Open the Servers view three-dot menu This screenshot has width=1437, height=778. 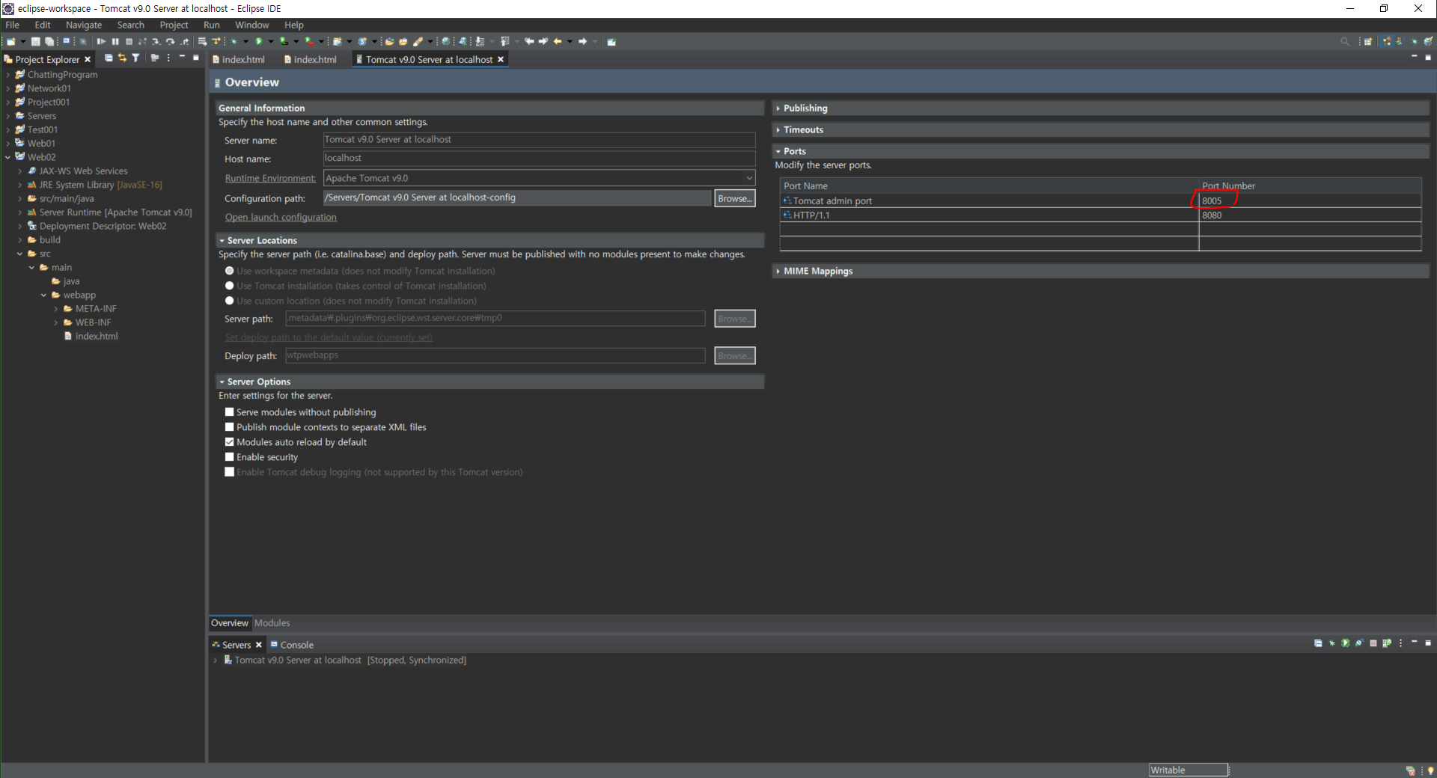pyautogui.click(x=1400, y=643)
